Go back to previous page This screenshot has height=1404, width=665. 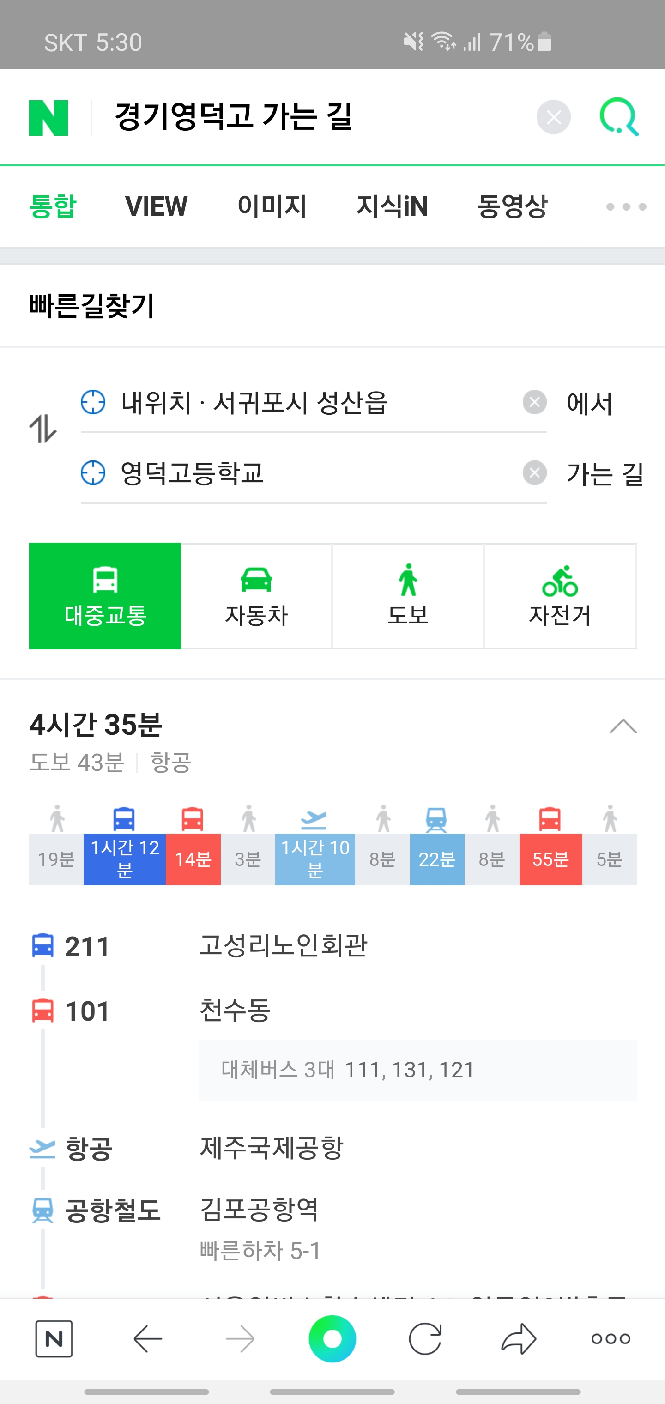pyautogui.click(x=148, y=1338)
